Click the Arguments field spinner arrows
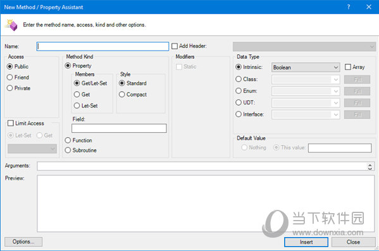This screenshot has width=379, height=251. tap(370, 166)
